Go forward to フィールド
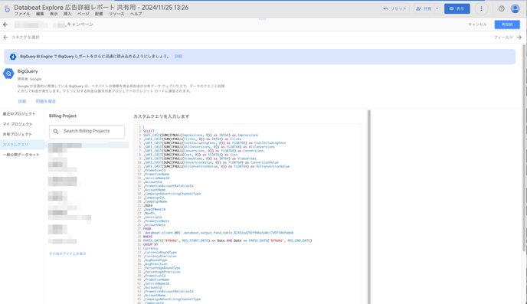The image size is (527, 304). 508,38
